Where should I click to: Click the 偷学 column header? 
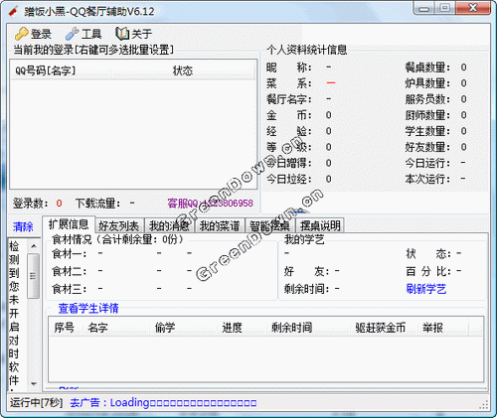tap(183, 328)
